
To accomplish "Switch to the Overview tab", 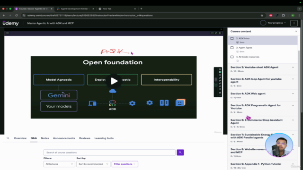I will (20, 138).
